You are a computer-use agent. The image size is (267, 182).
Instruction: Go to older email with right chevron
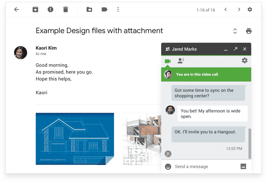[239, 10]
